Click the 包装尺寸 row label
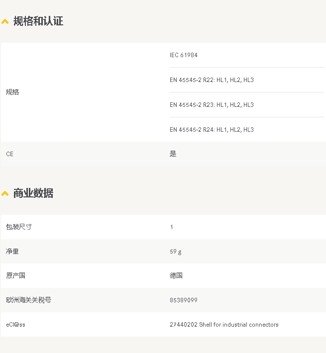 click(x=19, y=227)
